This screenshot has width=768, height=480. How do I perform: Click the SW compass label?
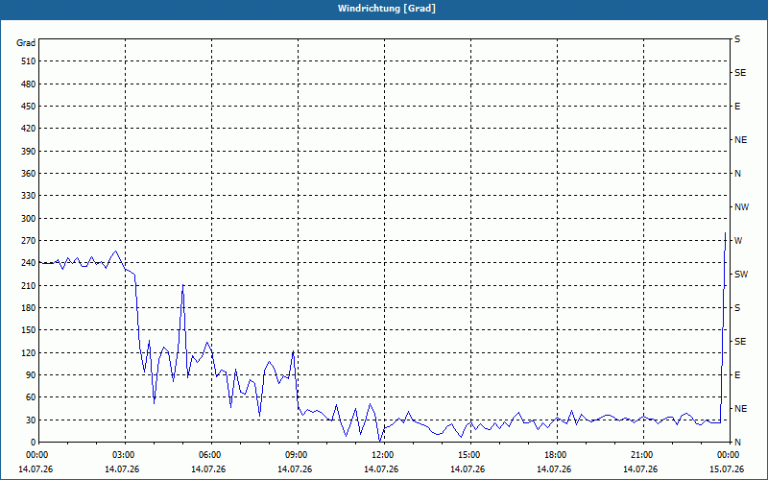pos(741,275)
